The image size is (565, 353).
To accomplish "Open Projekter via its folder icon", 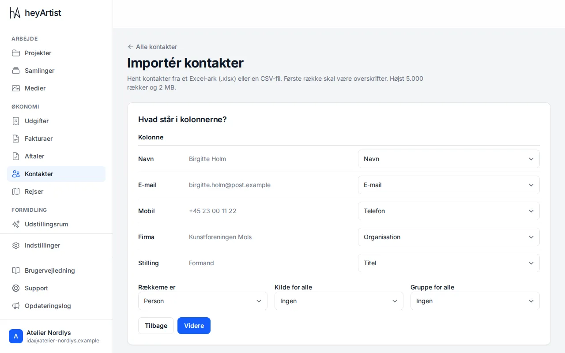I will (x=16, y=53).
